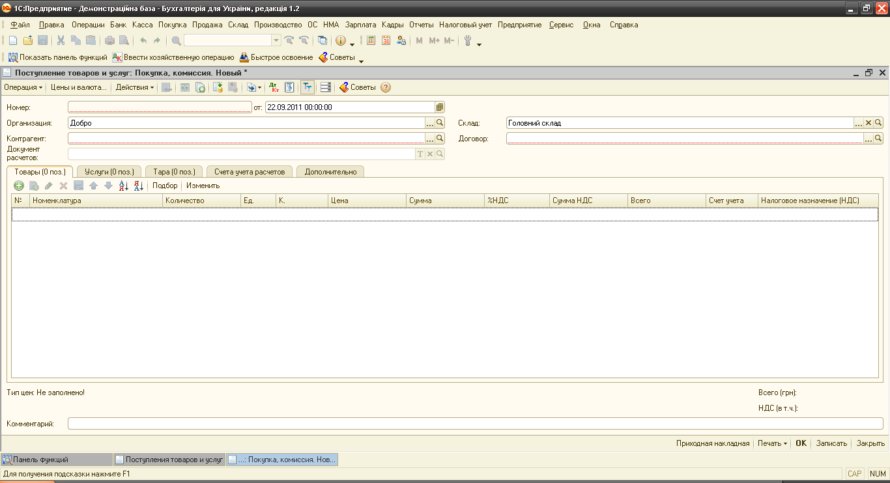Switch to the Услуги (0 поз.) tab
Viewport: 890px width, 483px height.
[109, 172]
